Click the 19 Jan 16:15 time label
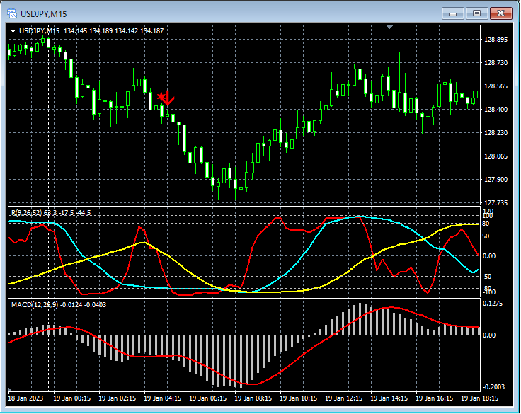The width and height of the screenshot is (521, 414). coord(434,398)
